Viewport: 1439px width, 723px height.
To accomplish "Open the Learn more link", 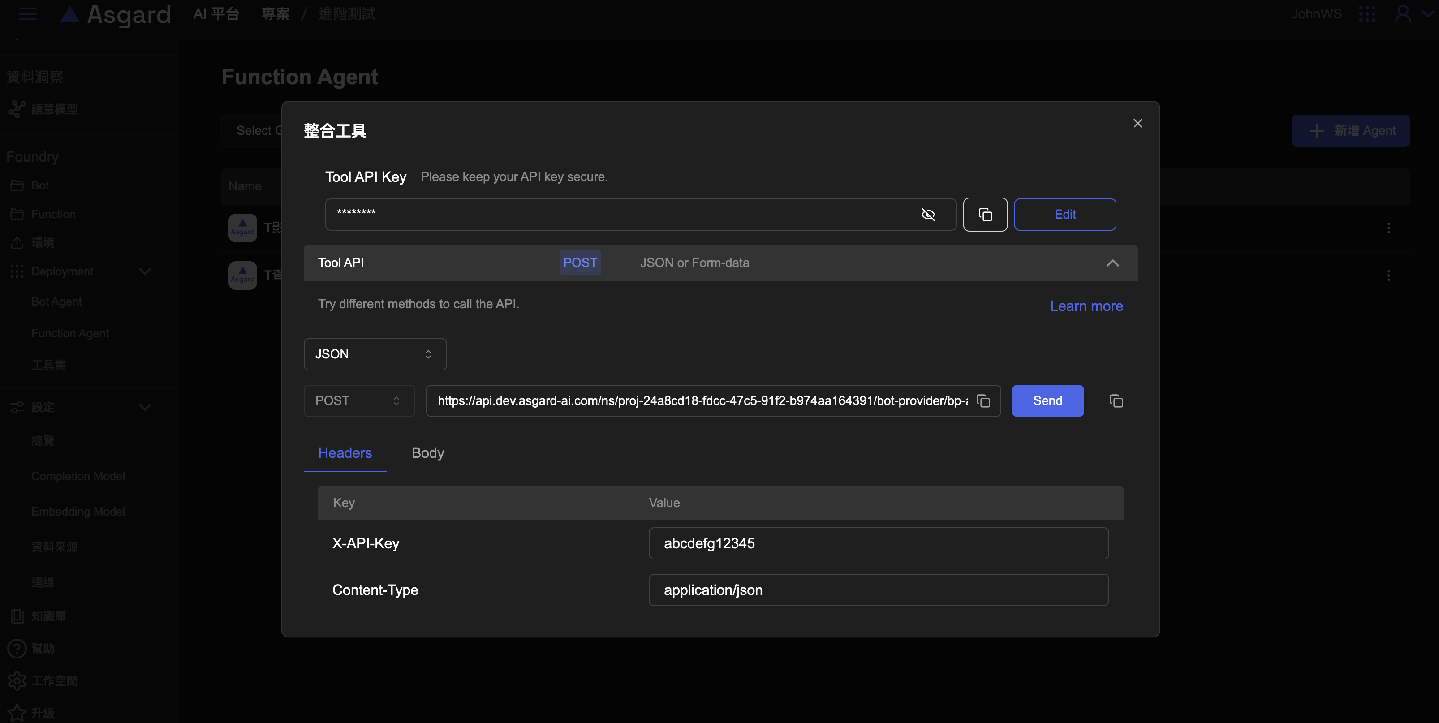I will [x=1086, y=306].
